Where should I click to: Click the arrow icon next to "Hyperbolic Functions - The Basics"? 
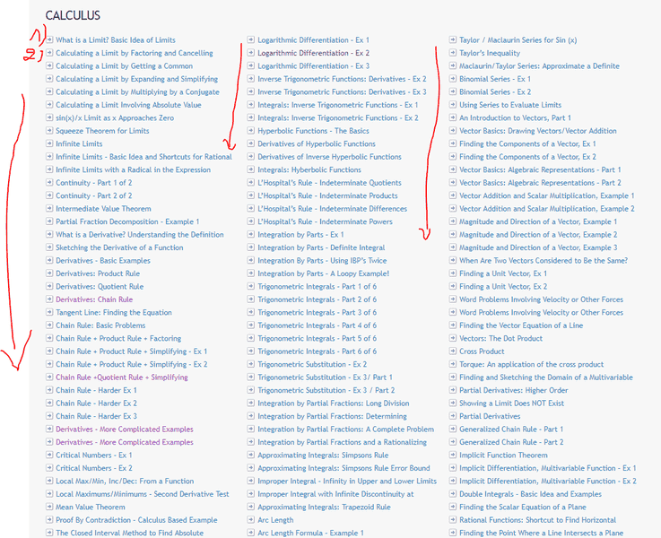[x=251, y=131]
